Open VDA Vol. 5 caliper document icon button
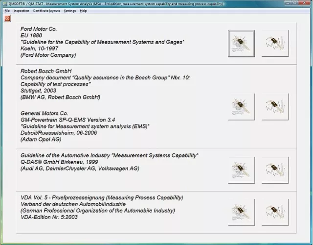313x245 pixels. click(x=242, y=212)
